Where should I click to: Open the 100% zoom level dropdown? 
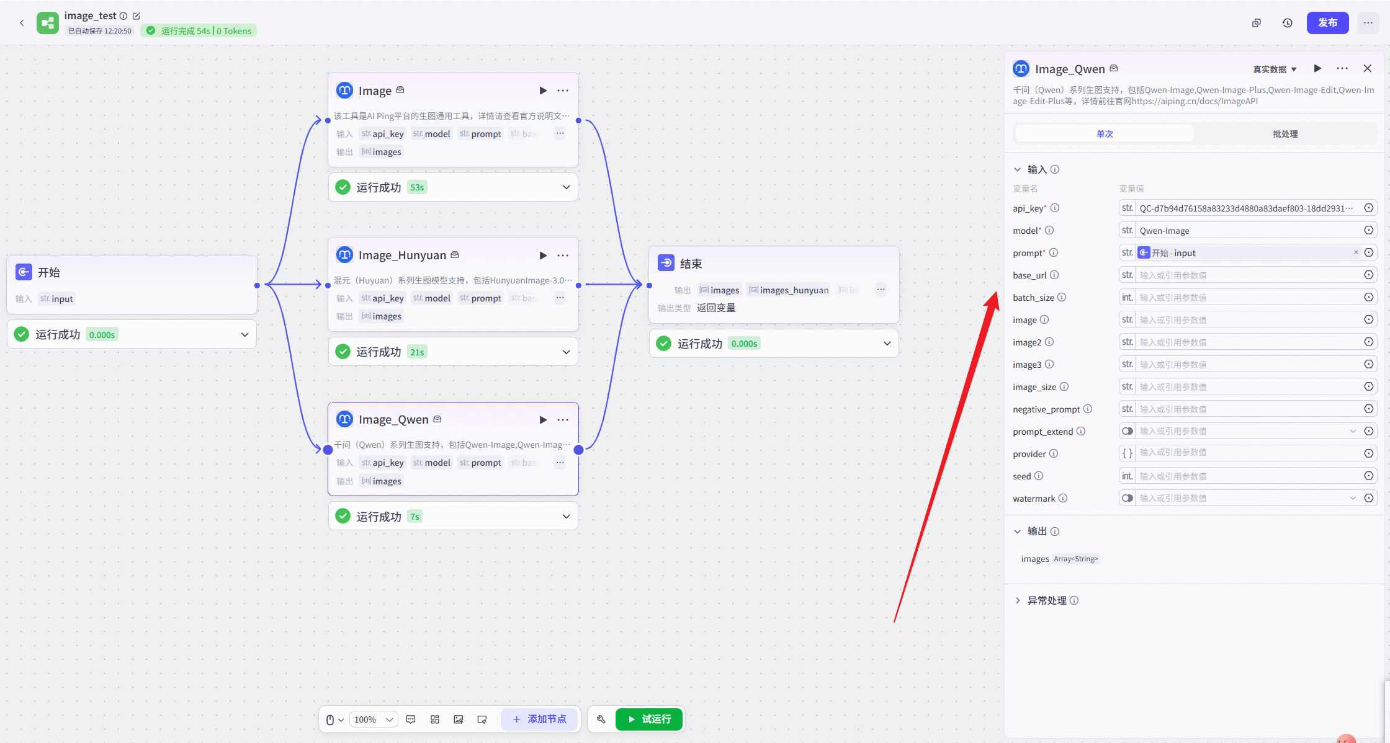click(374, 719)
